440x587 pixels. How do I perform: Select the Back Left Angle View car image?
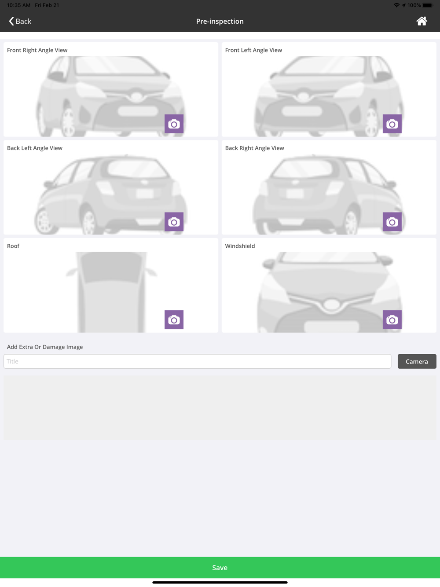click(x=110, y=194)
